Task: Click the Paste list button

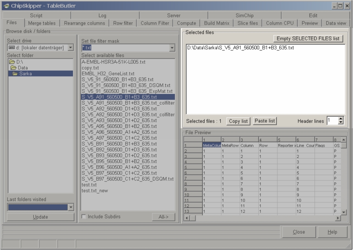Action: click(265, 121)
